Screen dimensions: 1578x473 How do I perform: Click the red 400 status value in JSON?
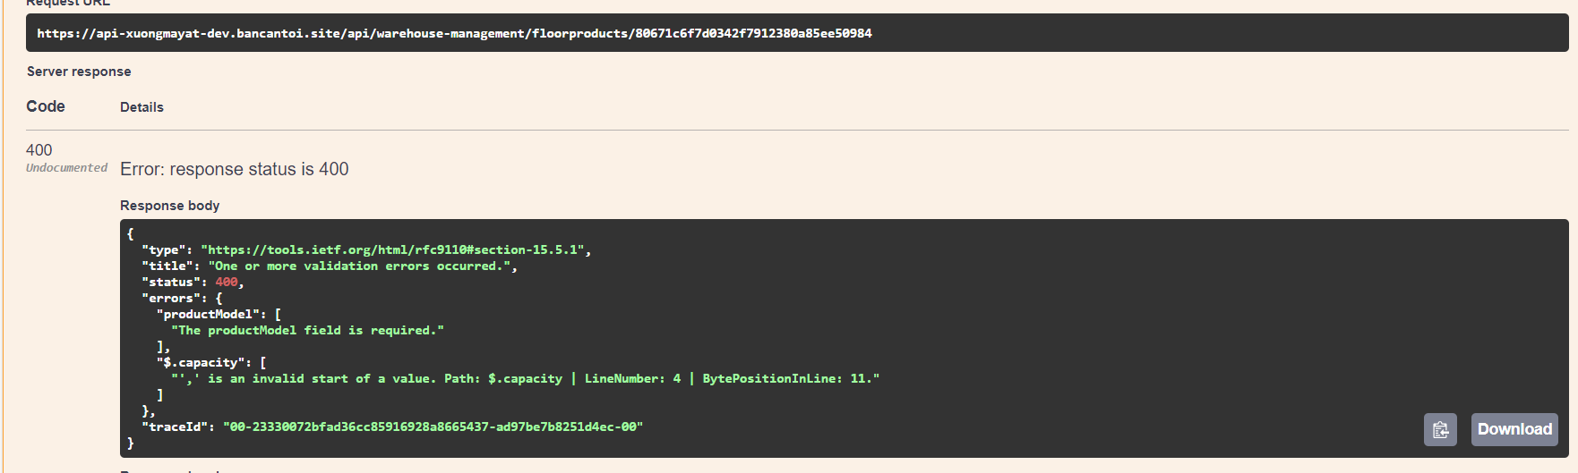click(227, 283)
